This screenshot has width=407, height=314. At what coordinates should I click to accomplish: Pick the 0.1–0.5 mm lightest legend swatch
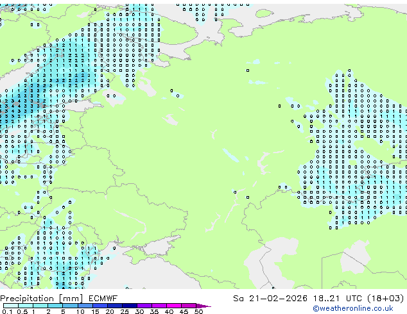click(11, 306)
